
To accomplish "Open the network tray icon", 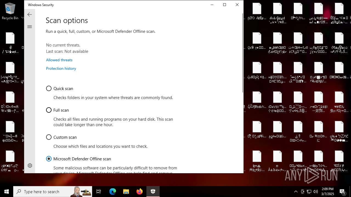I will (x=309, y=192).
